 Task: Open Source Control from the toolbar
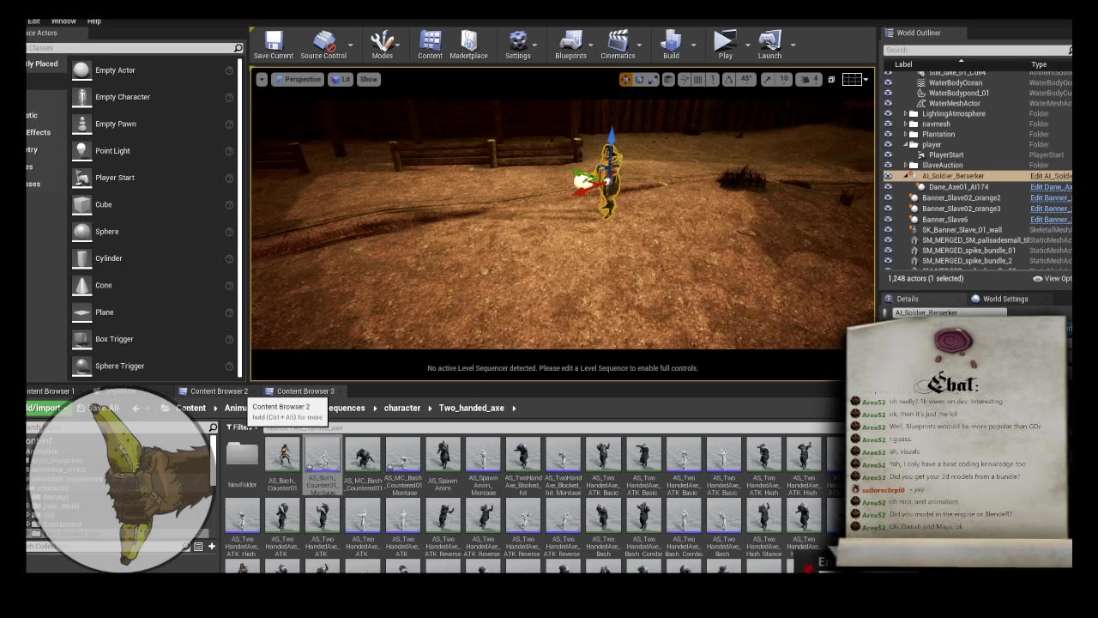pos(323,45)
